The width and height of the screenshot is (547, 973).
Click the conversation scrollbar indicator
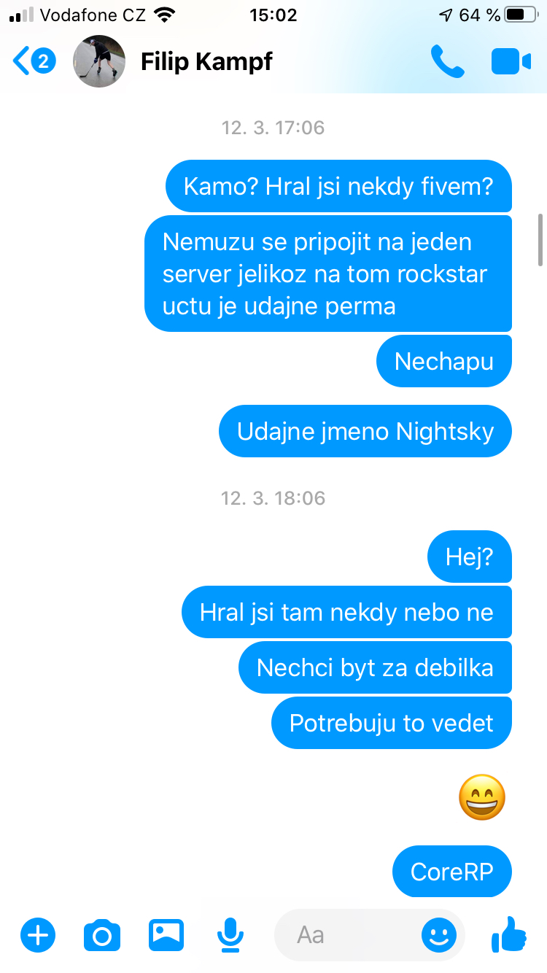540,239
